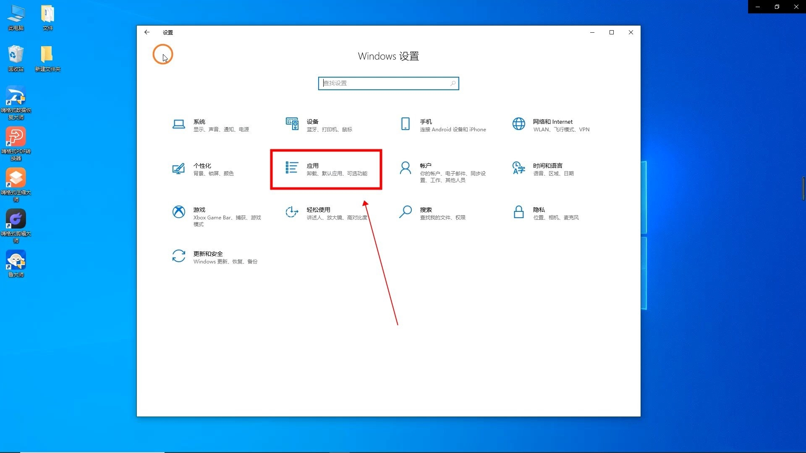Launch 鲁大师 from the desktop
806x453 pixels.
pos(16,259)
